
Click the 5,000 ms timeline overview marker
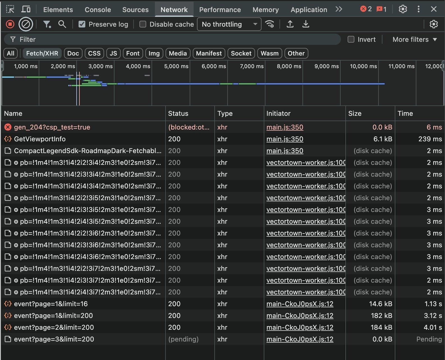pos(176,66)
